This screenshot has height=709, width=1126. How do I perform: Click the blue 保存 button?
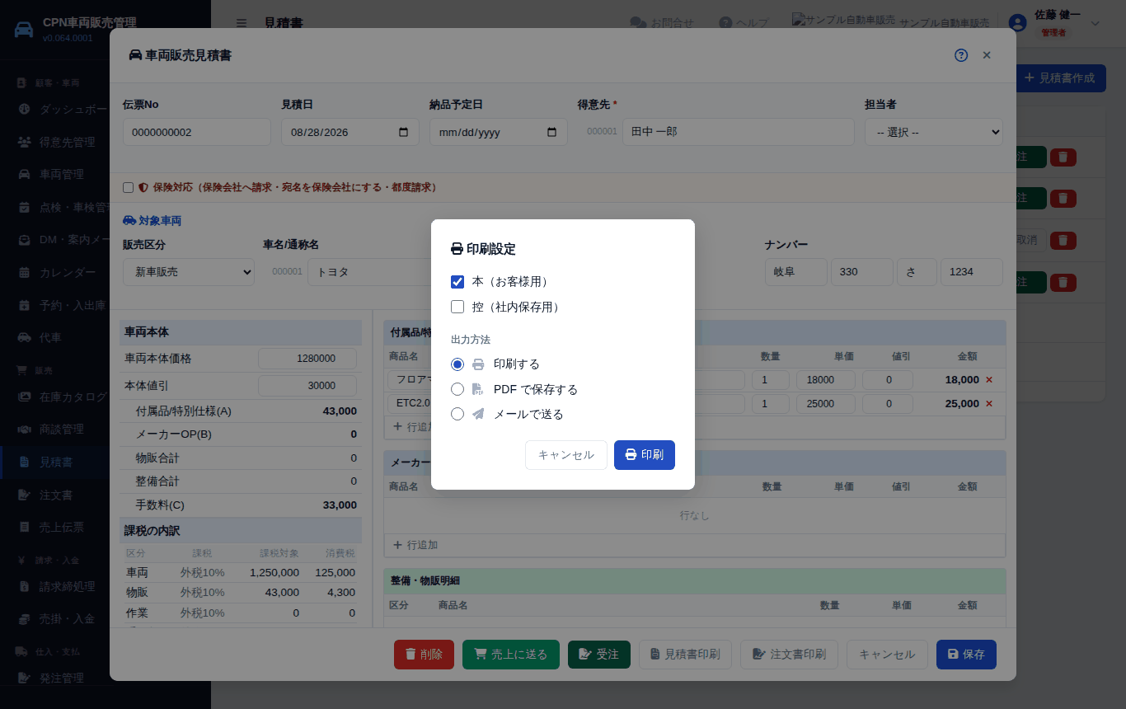[966, 655]
